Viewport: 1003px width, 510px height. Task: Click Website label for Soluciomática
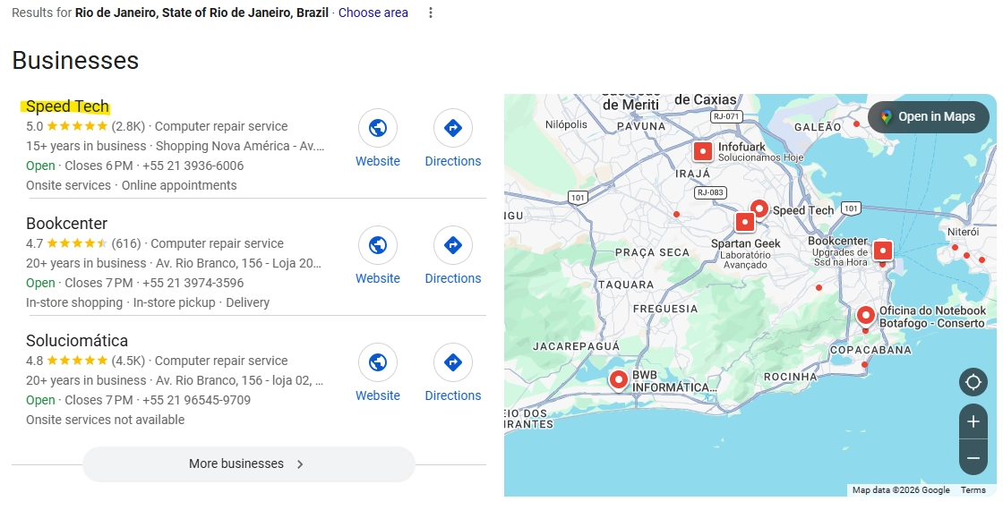[377, 395]
